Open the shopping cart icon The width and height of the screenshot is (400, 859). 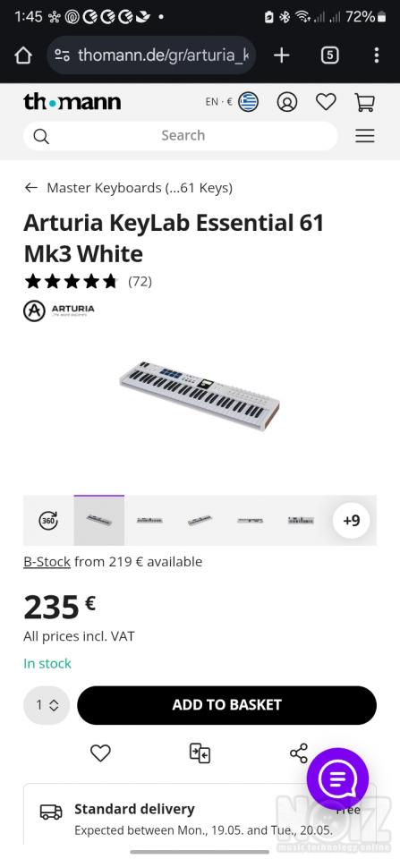coord(364,102)
